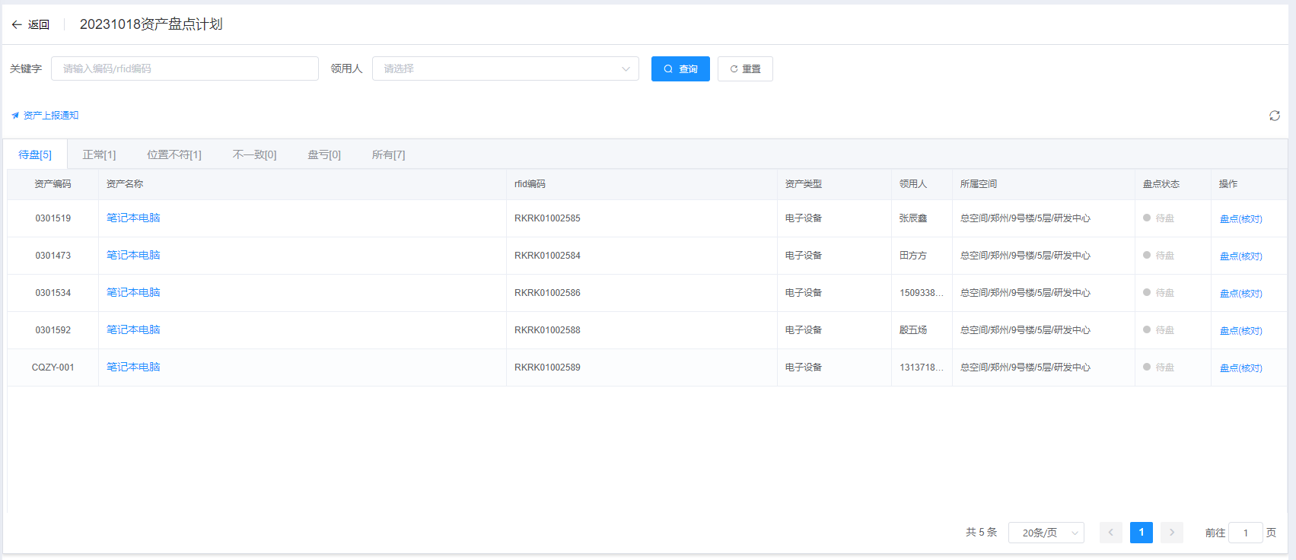The image size is (1296, 560).
Task: Select the 盘亏[0] tab
Action: click(x=324, y=154)
